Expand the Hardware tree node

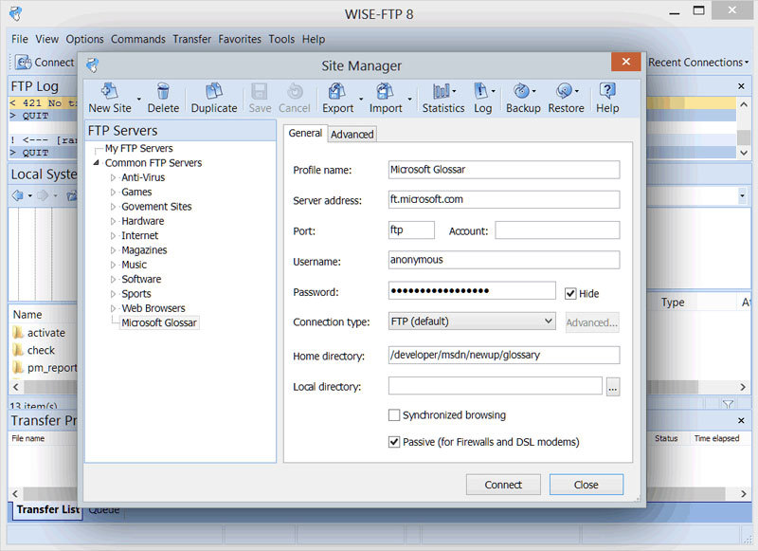coord(113,221)
